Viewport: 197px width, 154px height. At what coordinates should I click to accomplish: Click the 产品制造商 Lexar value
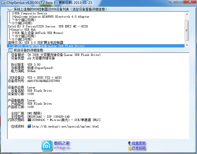point(31,100)
